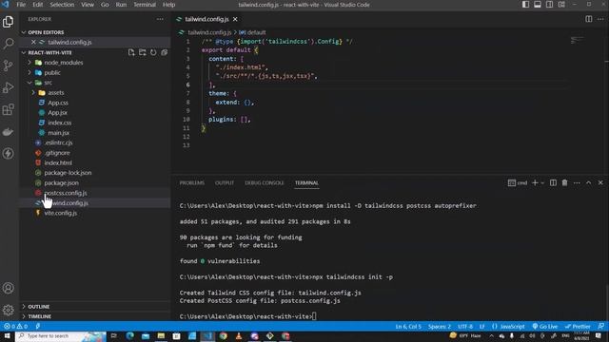Split the terminal panel
Image resolution: width=609 pixels, height=342 pixels.
(x=553, y=182)
